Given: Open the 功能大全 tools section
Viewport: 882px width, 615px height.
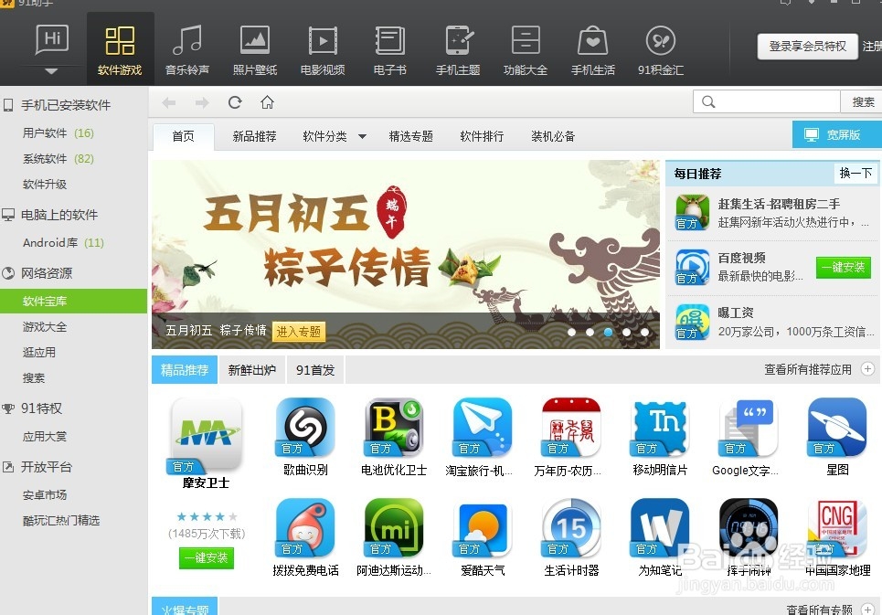Looking at the screenshot, I should 526,49.
